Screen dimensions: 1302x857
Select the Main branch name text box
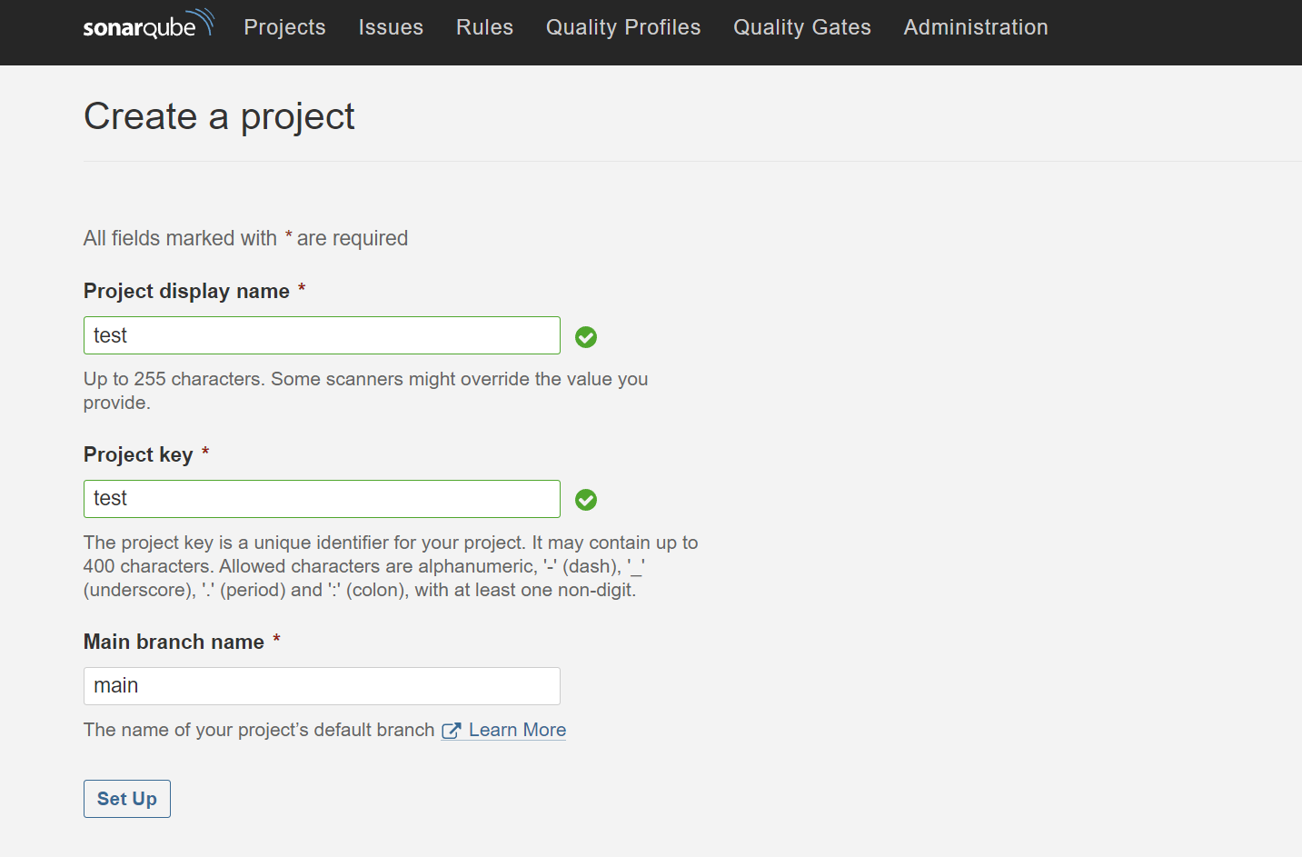click(x=322, y=686)
